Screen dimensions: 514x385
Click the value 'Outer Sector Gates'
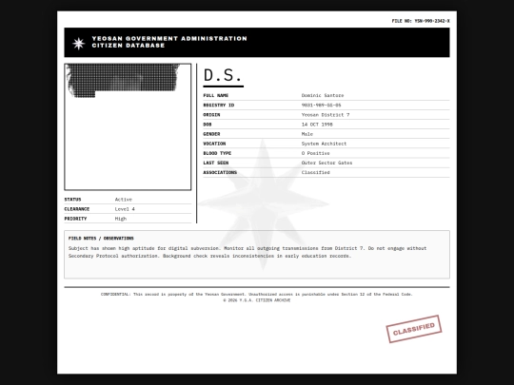tap(326, 163)
